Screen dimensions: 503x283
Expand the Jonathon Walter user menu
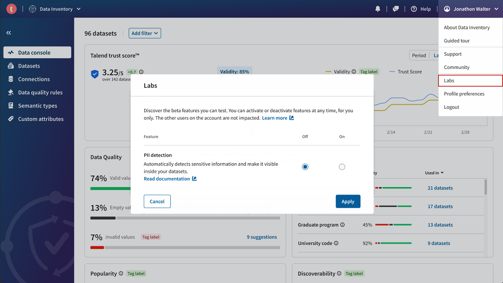click(471, 9)
